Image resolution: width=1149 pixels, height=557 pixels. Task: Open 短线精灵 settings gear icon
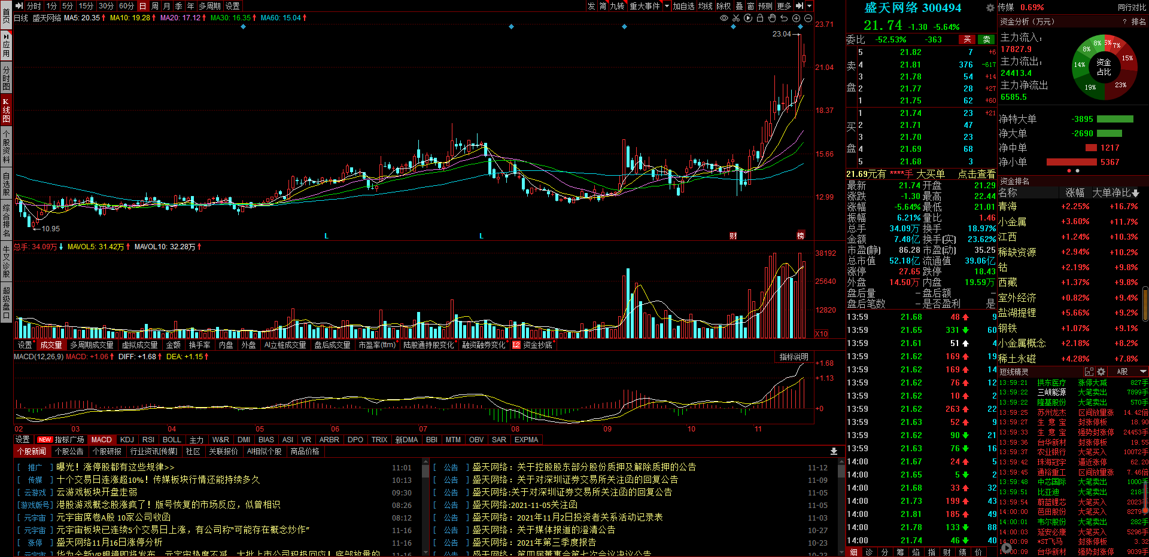(1101, 372)
